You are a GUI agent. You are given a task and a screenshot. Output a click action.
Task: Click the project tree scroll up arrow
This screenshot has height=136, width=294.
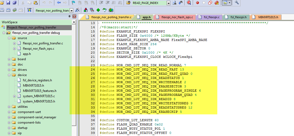(74, 22)
